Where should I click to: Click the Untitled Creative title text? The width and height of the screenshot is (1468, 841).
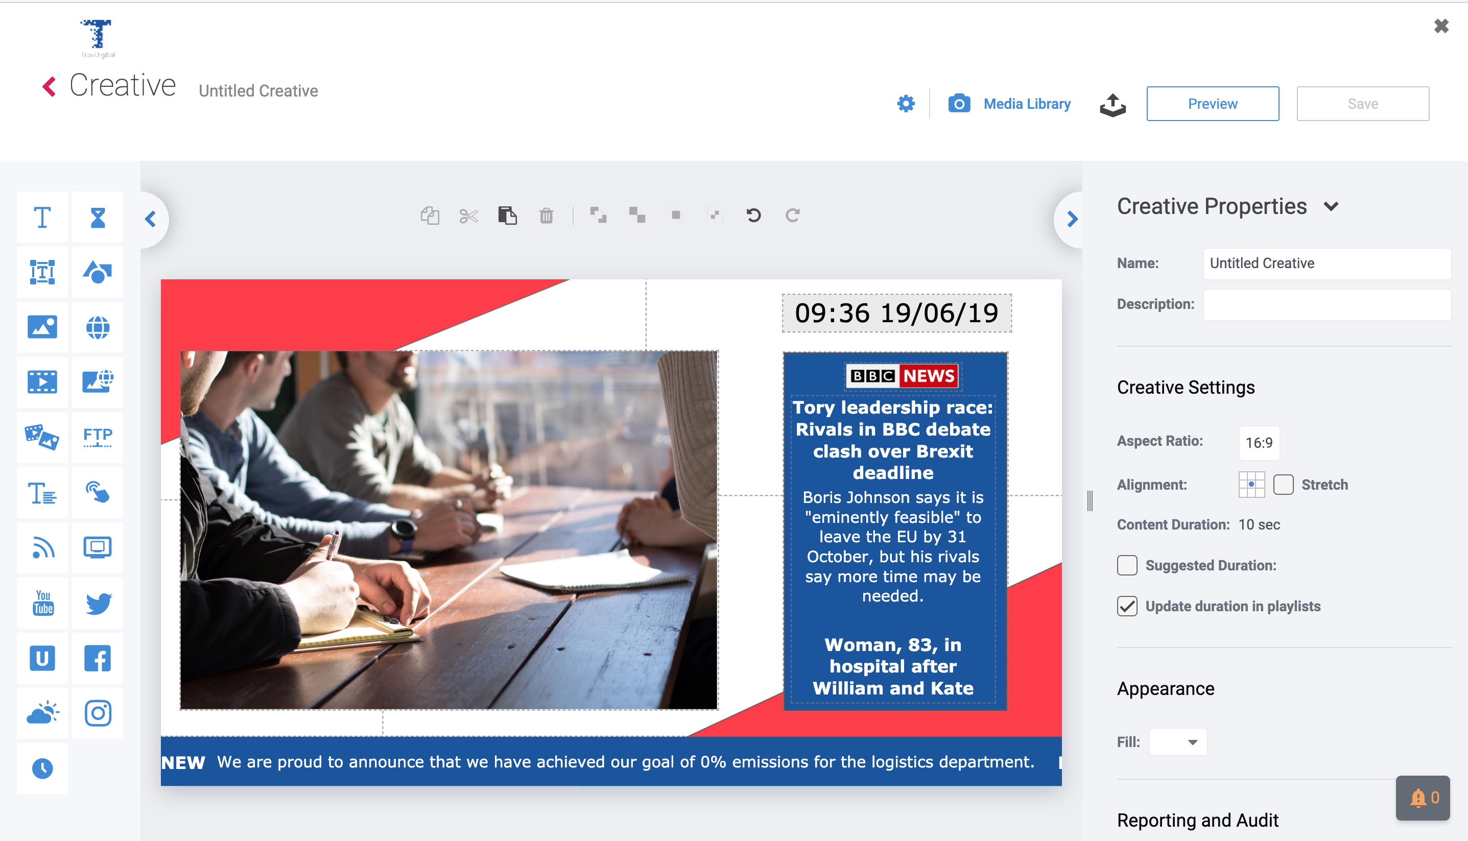[258, 91]
